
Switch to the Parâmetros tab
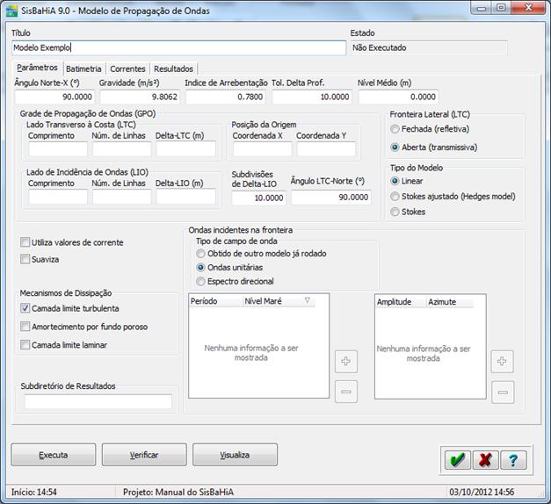(x=37, y=68)
